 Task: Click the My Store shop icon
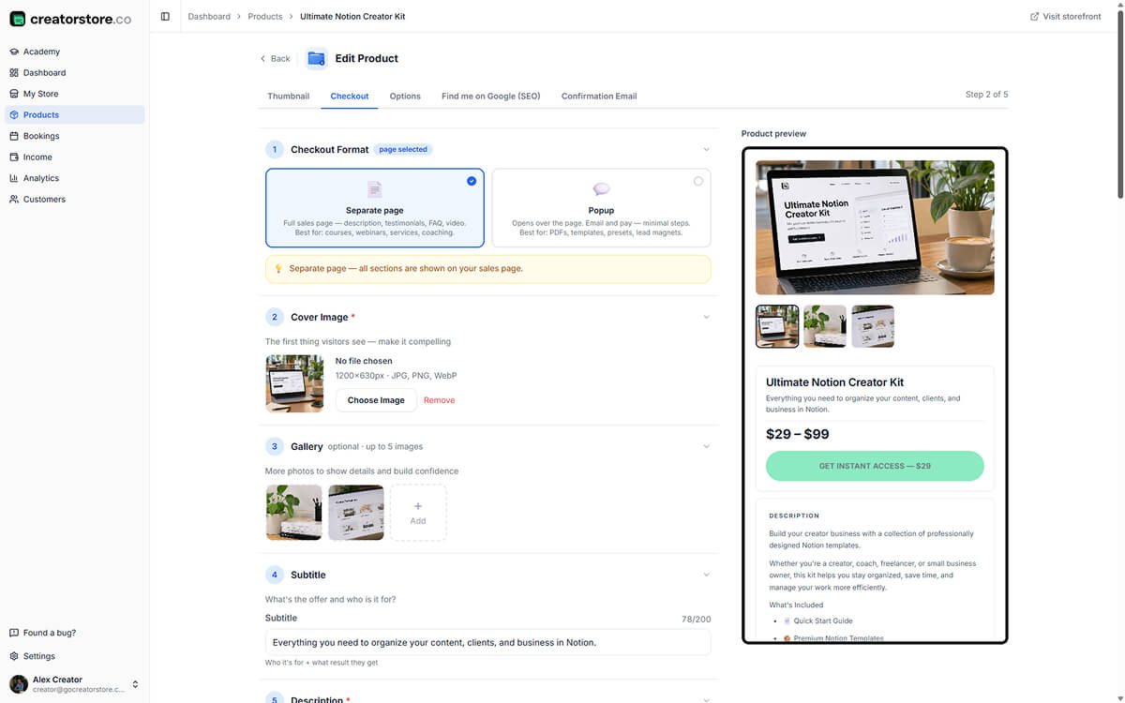(x=14, y=94)
